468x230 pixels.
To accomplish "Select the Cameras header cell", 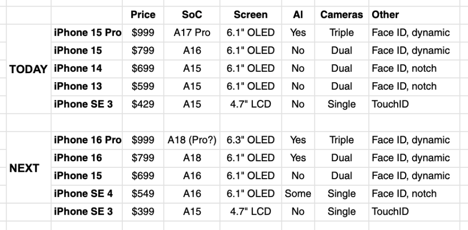I will click(341, 15).
